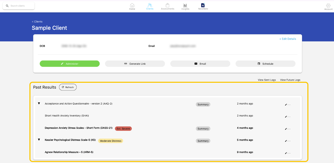This screenshot has width=334, height=163.
Task: Select 'Acceptance and Action Questionnaire - version 2' result
Action: coord(79,103)
